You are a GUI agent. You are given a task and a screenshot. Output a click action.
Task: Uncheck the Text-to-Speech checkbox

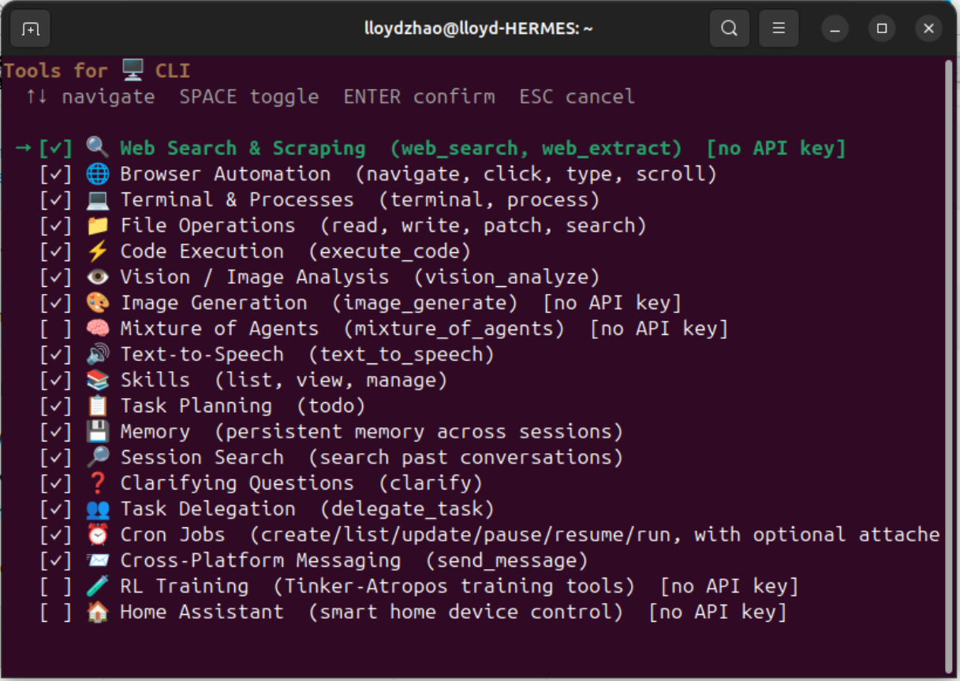[x=56, y=355]
